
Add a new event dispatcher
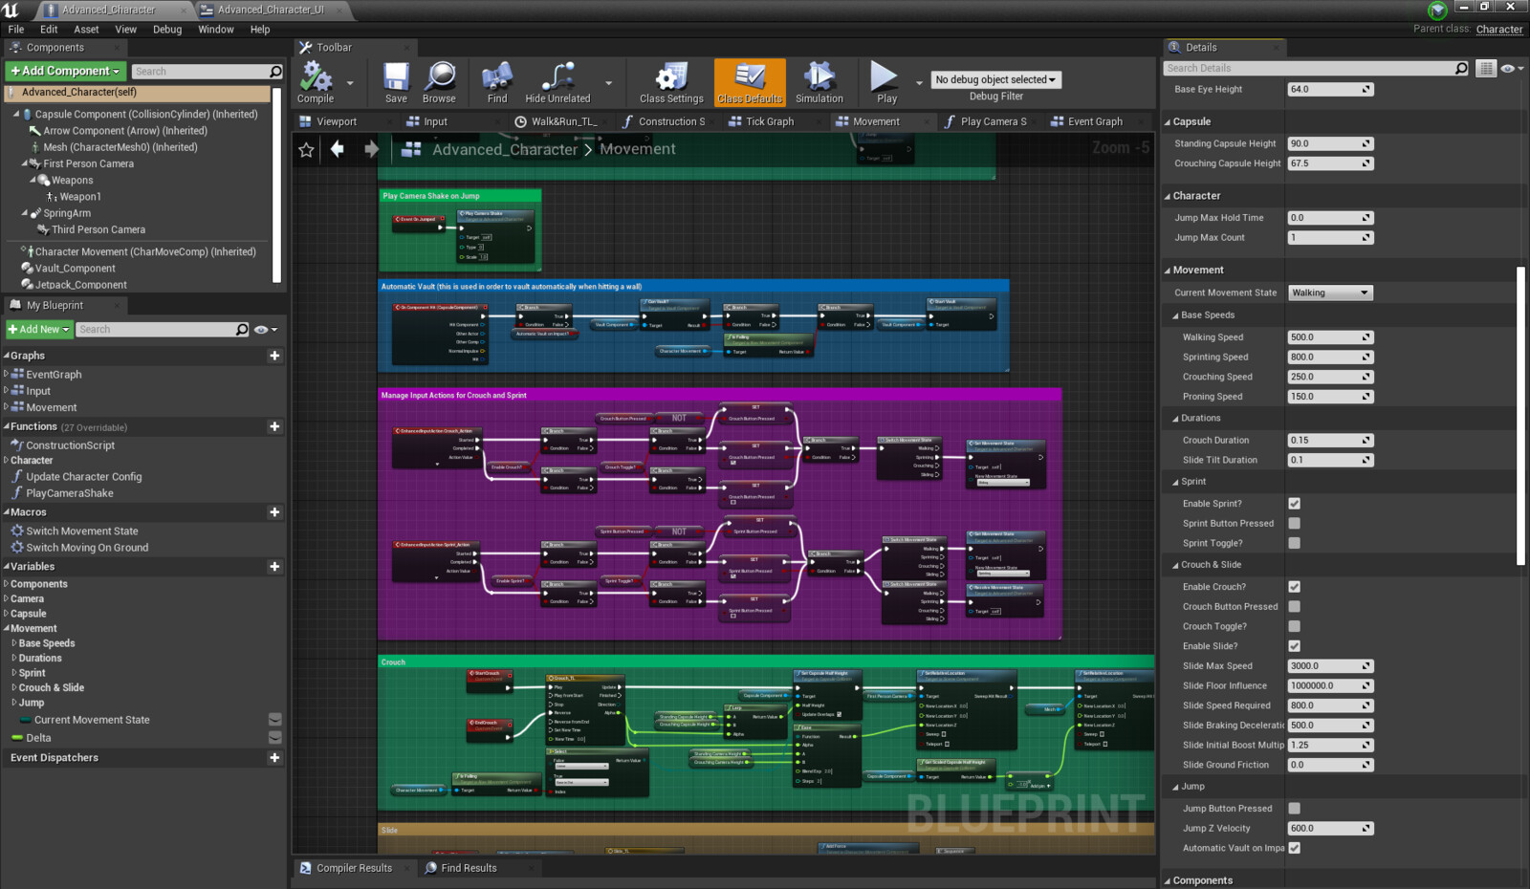274,758
